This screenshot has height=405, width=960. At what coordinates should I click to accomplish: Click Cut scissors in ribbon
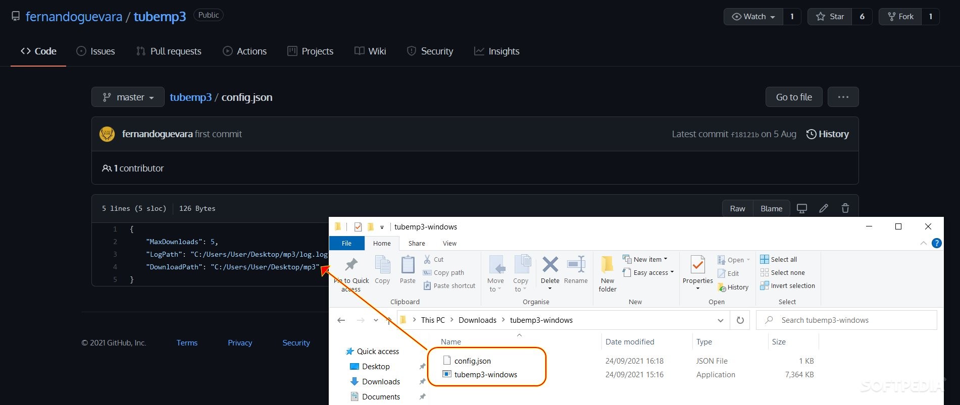[x=433, y=259]
